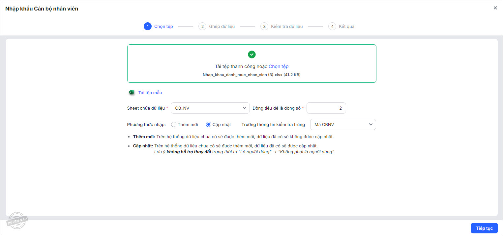
Task: Click the chevron arrow of CB_NV combo box
Action: pyautogui.click(x=244, y=108)
